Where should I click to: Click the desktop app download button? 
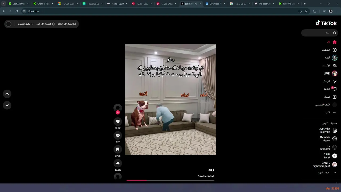click(26, 24)
